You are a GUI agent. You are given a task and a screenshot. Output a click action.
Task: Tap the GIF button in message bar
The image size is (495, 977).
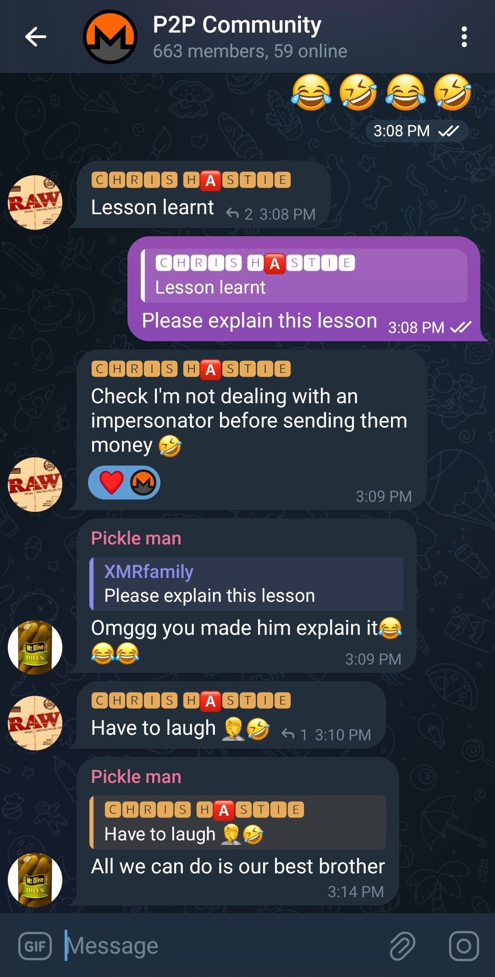35,946
